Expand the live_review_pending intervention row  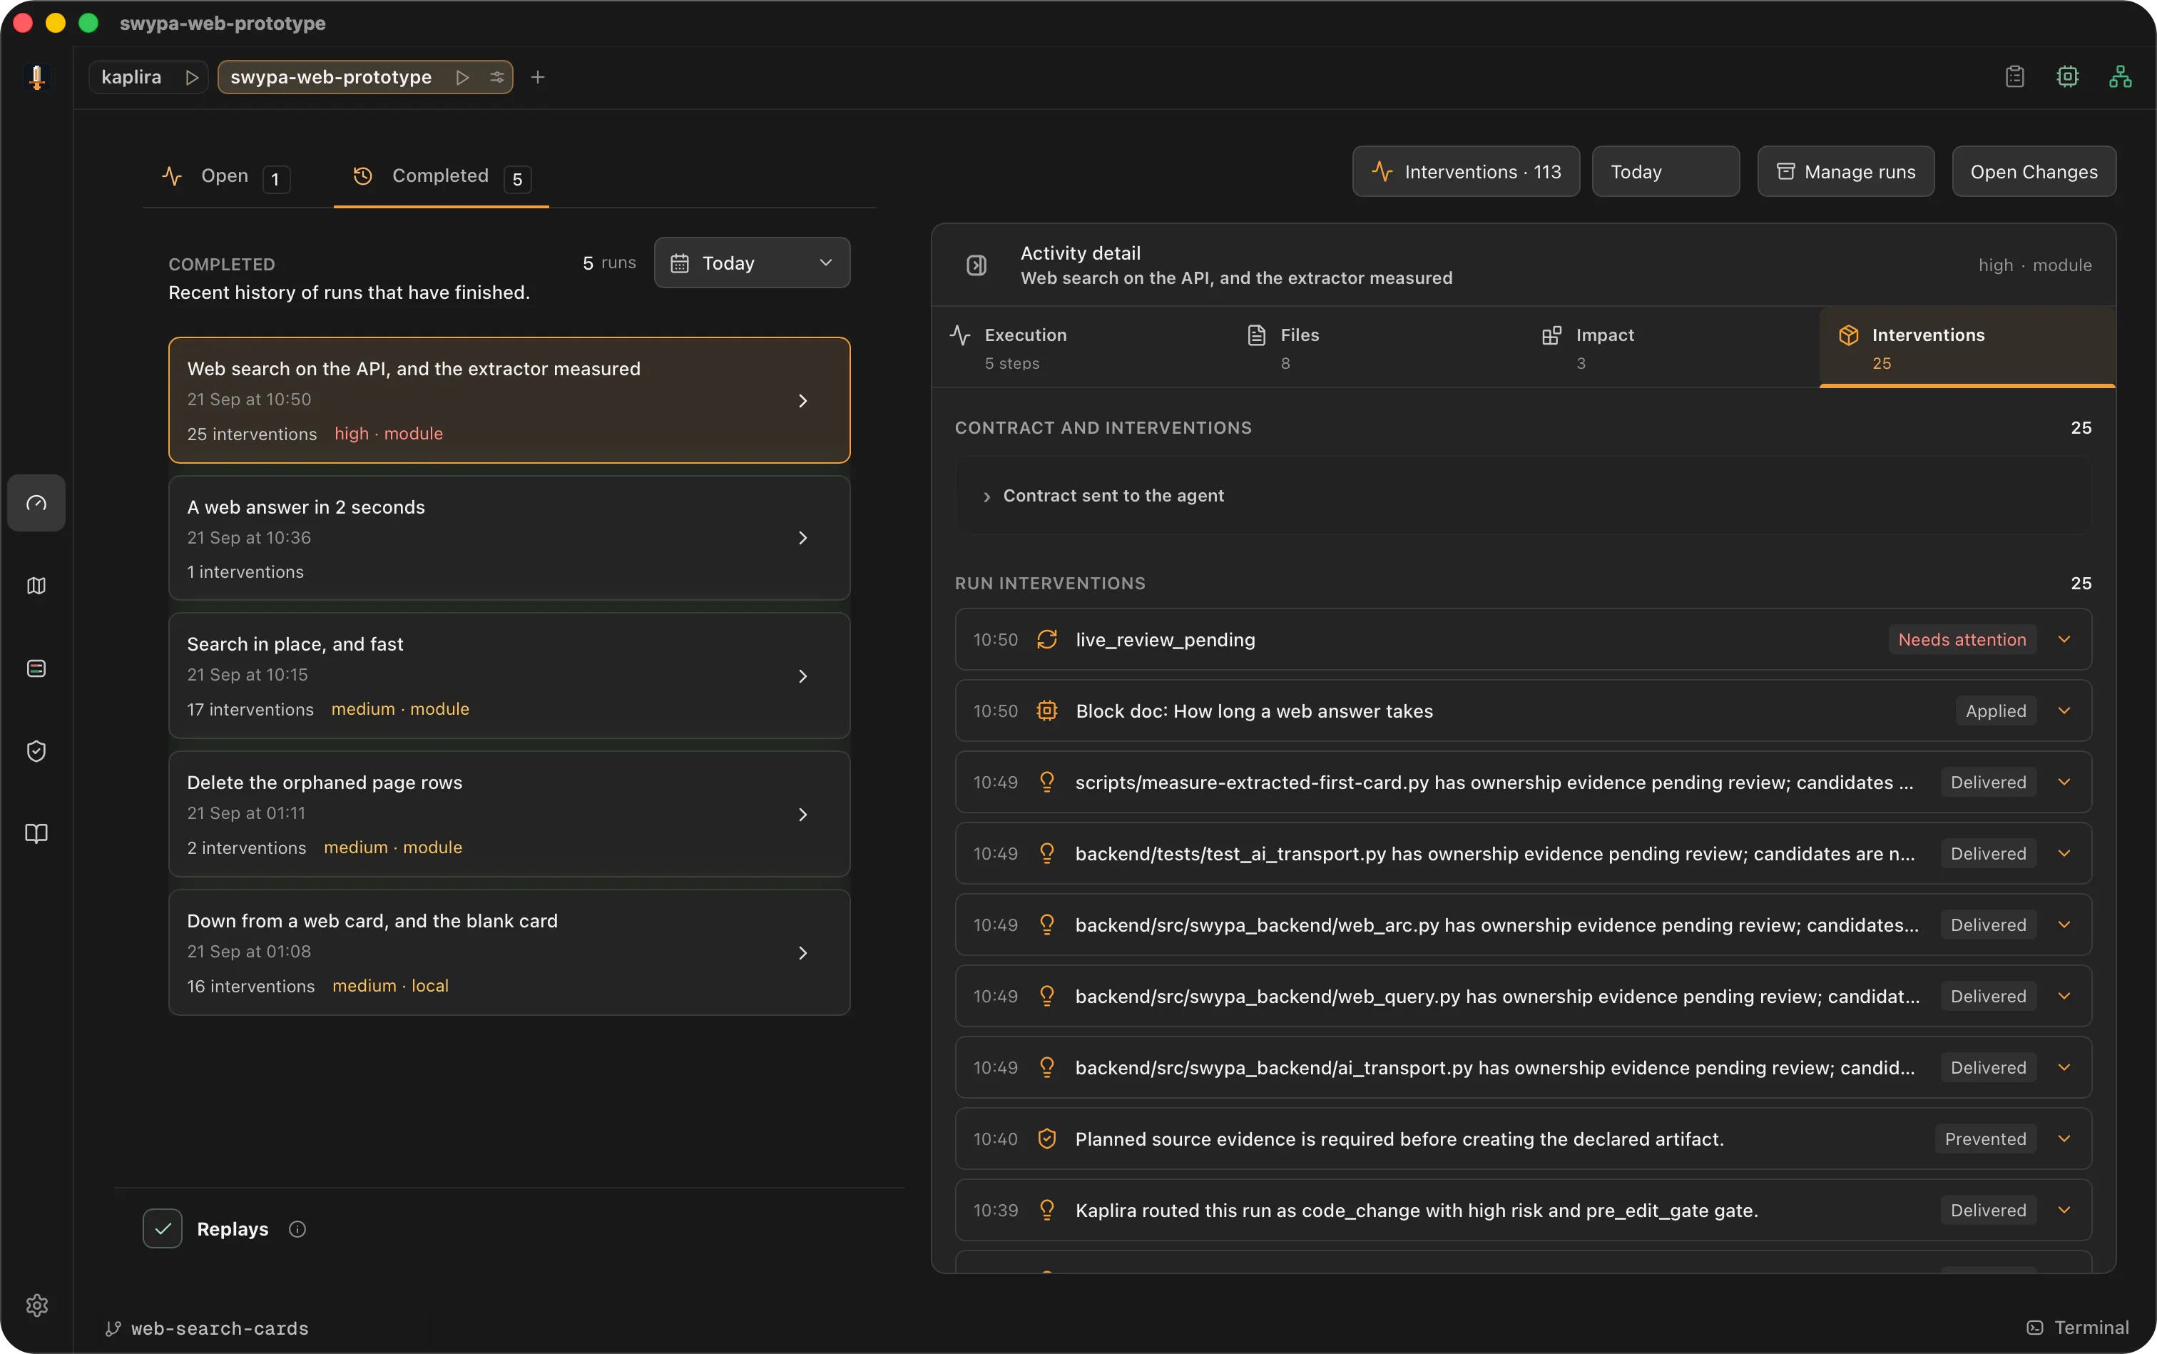[x=1524, y=639]
